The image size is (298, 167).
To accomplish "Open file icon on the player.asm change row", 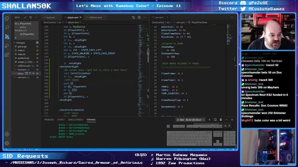I will (27, 73).
